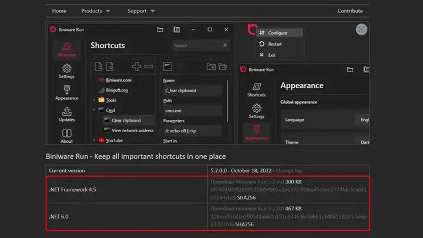Open the Support dropdown in navigation
The height and width of the screenshot is (238, 423).
[x=141, y=11]
